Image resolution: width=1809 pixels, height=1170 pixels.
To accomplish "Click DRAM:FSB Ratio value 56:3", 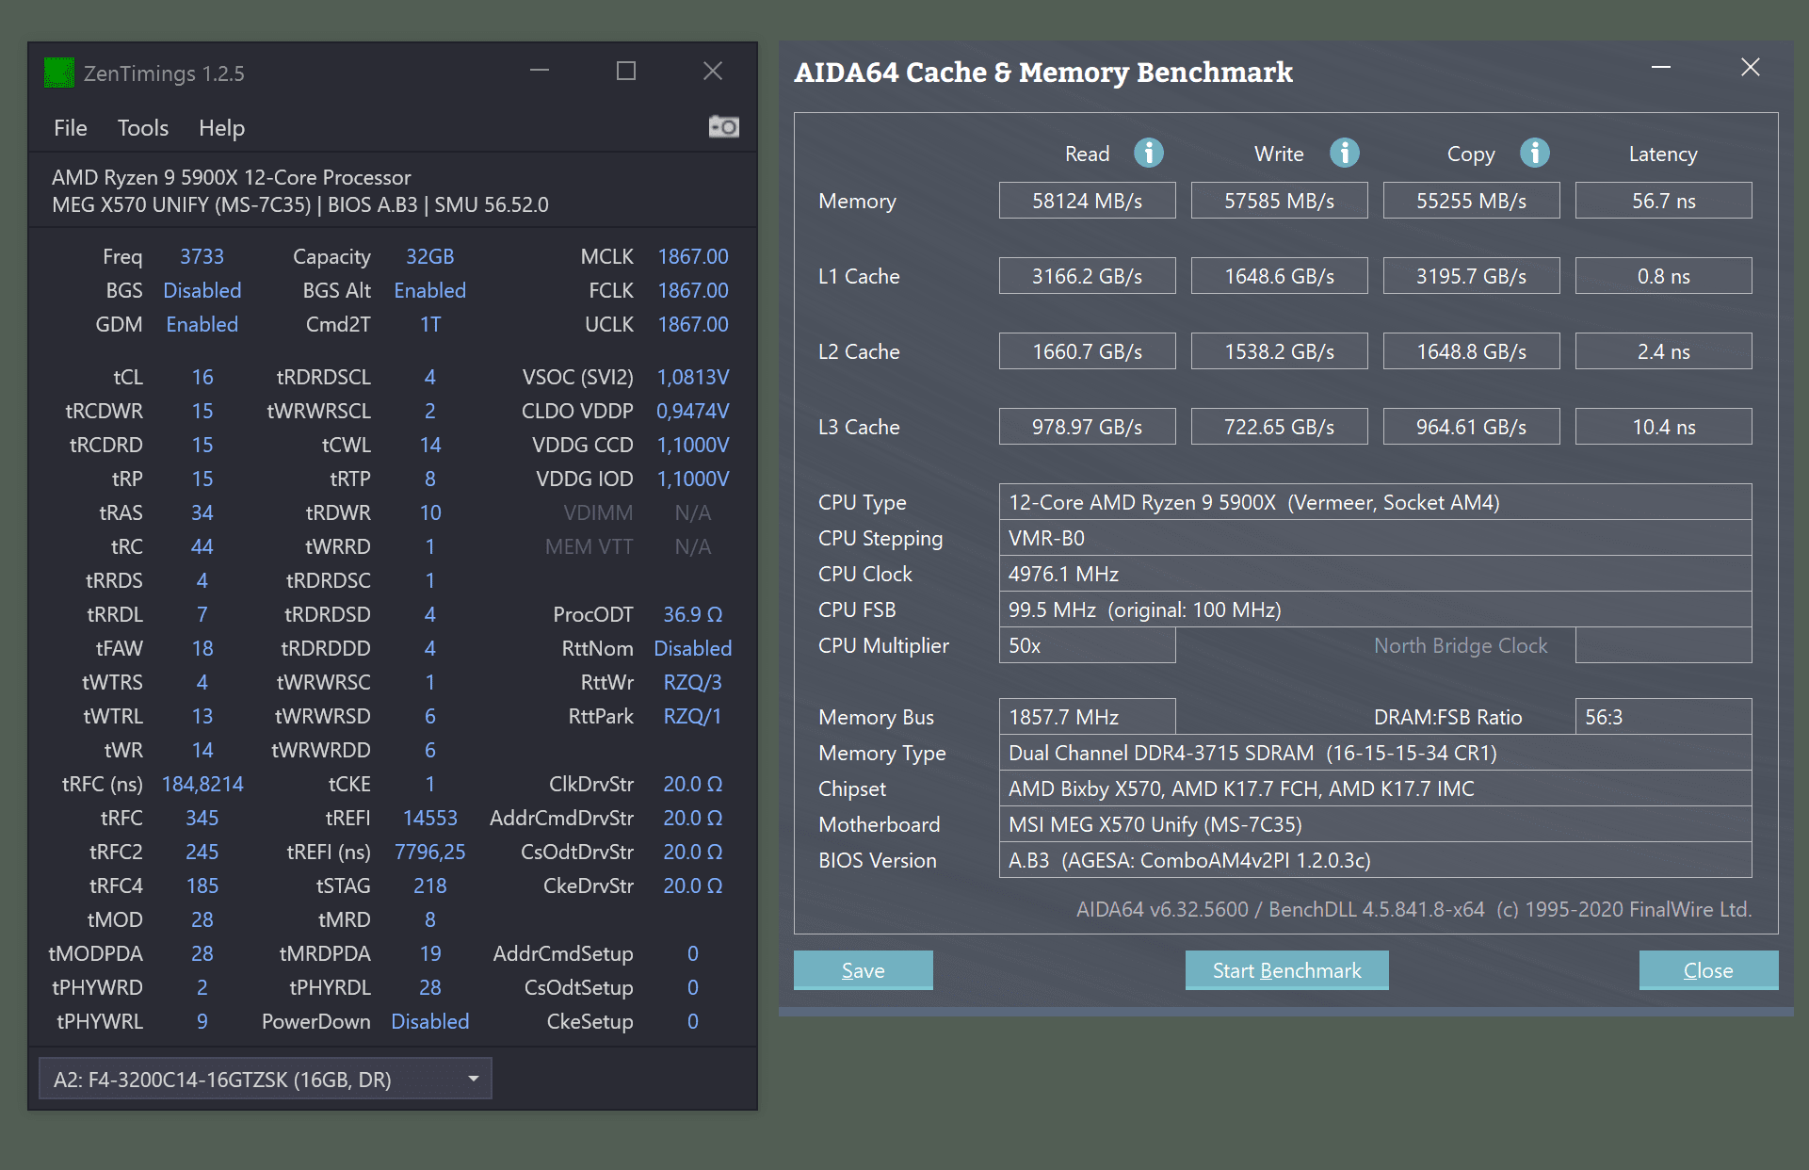I will click(x=1663, y=717).
